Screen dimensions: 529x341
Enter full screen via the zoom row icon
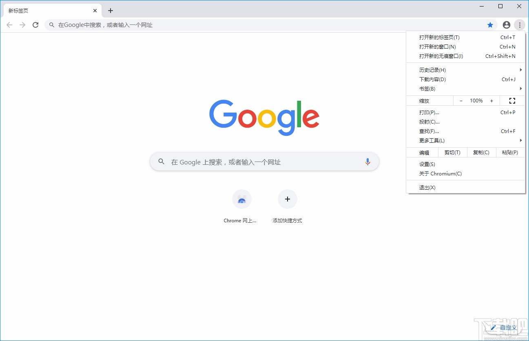[x=512, y=100]
